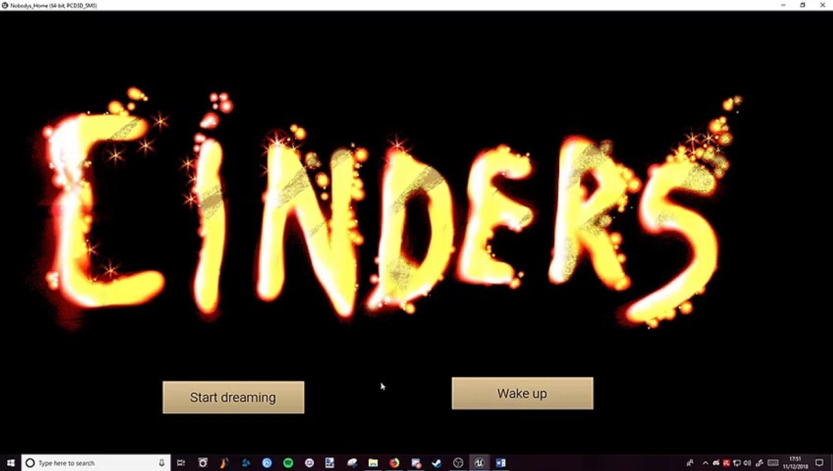The height and width of the screenshot is (471, 833).
Task: Show hidden system tray icons
Action: pyautogui.click(x=705, y=463)
